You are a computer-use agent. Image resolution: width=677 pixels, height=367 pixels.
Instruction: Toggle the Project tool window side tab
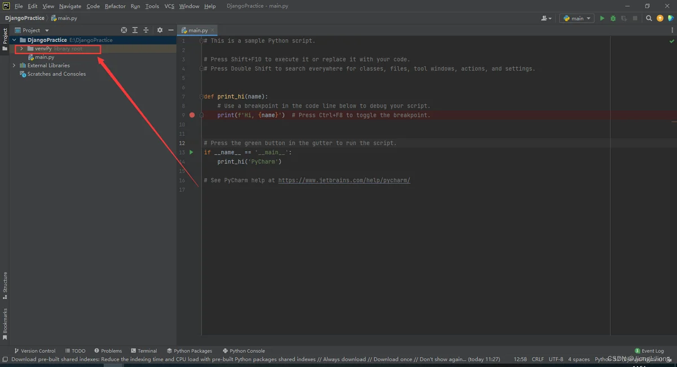point(5,39)
